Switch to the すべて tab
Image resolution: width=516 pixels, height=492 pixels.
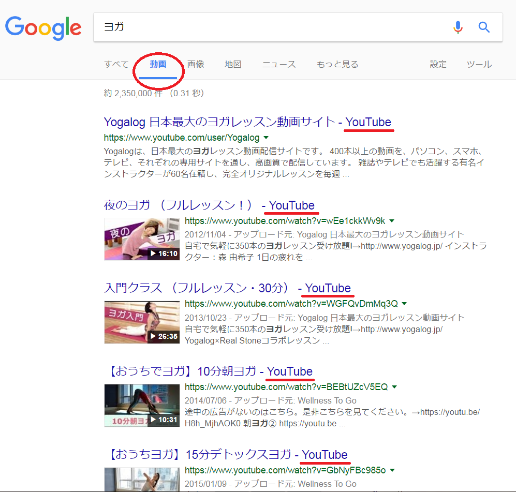pos(116,65)
